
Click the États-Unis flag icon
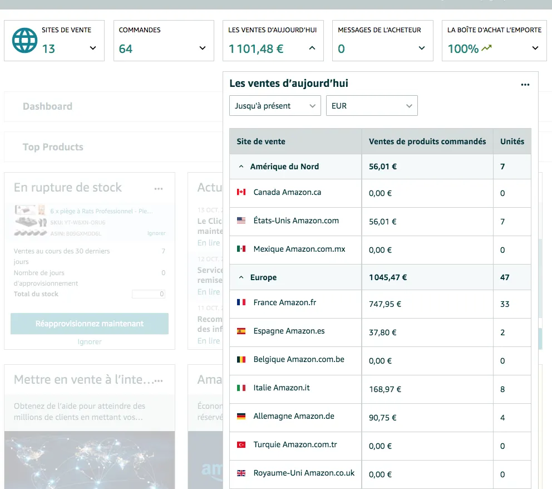(x=241, y=221)
